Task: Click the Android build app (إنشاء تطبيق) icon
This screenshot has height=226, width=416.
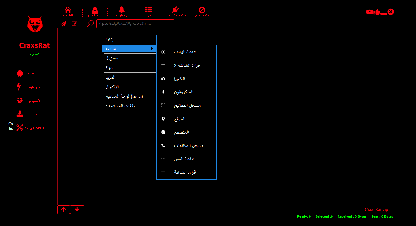Action: click(20, 73)
